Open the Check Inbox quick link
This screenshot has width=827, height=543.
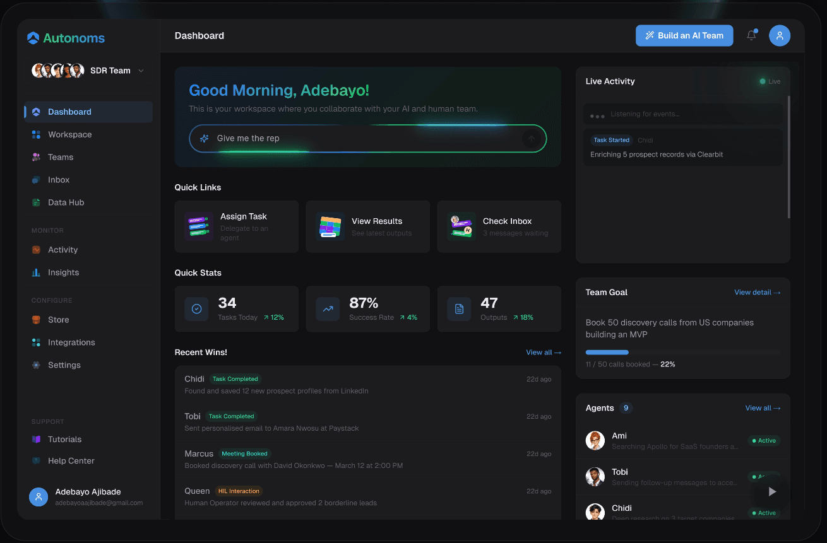click(x=499, y=227)
